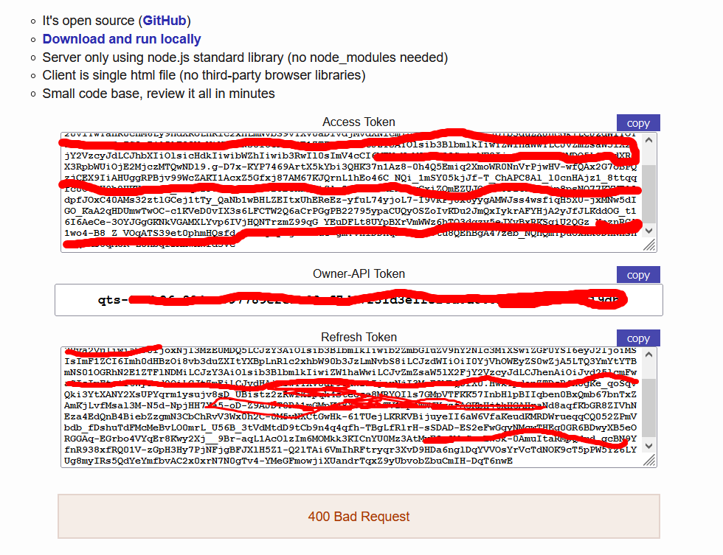Click the 400 Bad Request message

coord(359,517)
